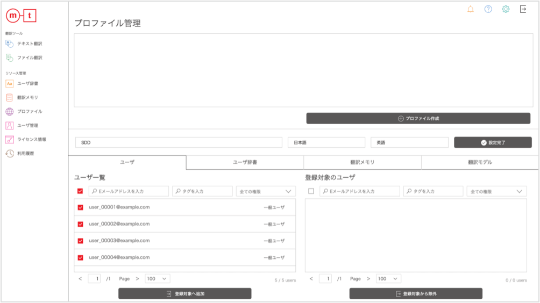The image size is (540, 303).
Task: Open ユーザ管理 user icon in sidebar
Action: click(x=9, y=126)
